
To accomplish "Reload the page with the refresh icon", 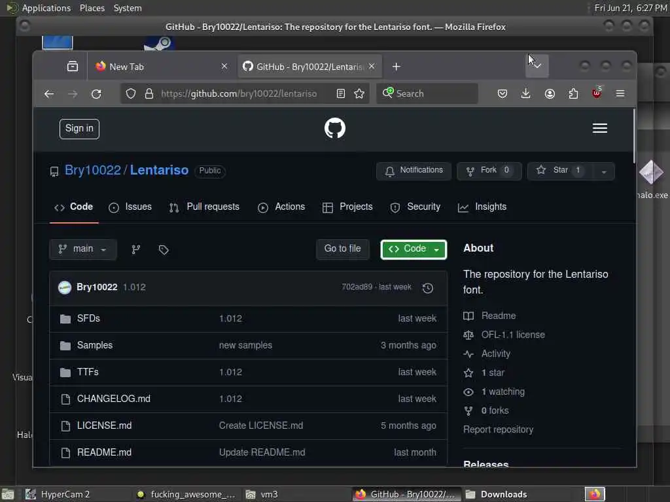I will pos(96,93).
